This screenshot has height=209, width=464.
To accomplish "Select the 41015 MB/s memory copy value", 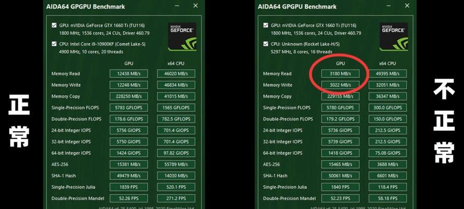I will click(x=176, y=96).
